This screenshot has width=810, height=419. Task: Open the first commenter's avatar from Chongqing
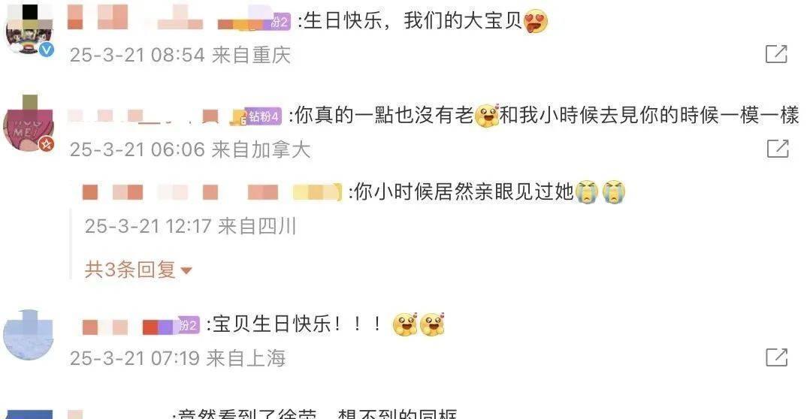[29, 29]
